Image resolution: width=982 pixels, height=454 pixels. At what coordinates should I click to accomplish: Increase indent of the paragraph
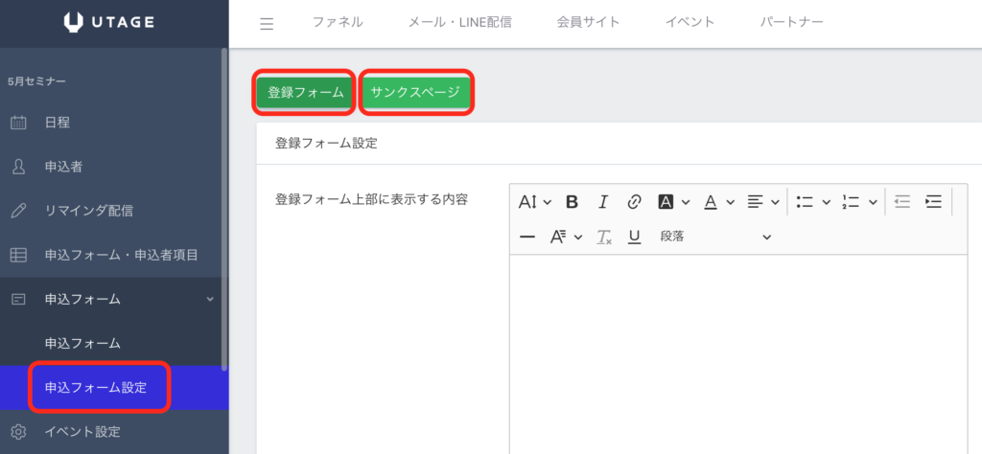click(933, 201)
